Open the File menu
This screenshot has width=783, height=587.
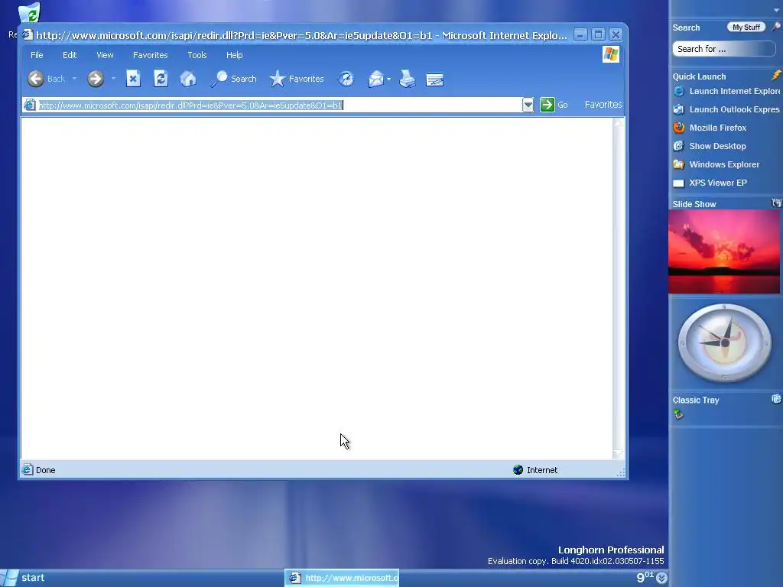tap(37, 55)
